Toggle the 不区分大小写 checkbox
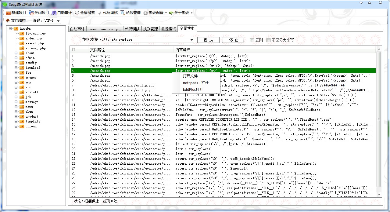Image resolution: width=390 pixels, height=212 pixels. [x=268, y=40]
